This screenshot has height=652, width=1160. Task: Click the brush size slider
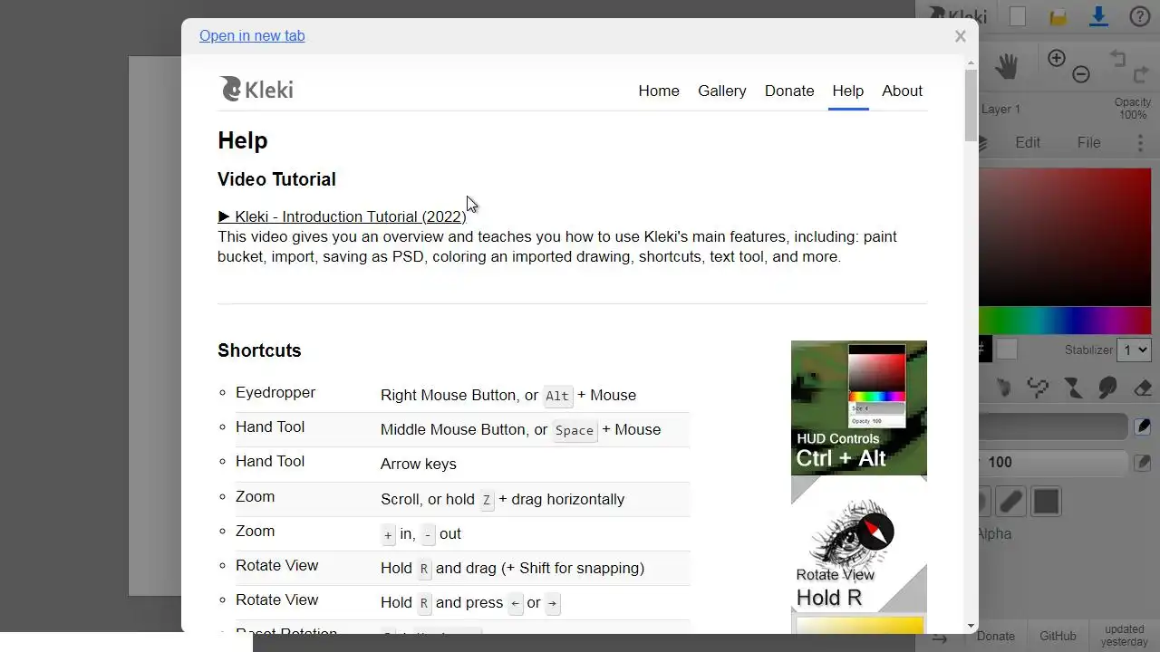[x=1053, y=427]
